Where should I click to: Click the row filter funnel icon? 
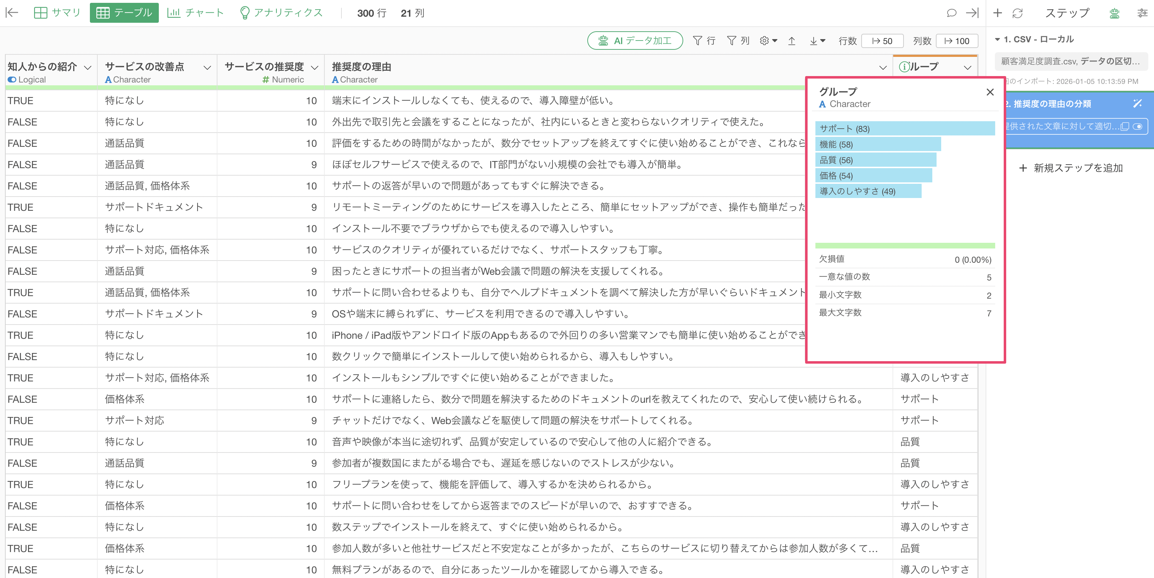click(697, 41)
